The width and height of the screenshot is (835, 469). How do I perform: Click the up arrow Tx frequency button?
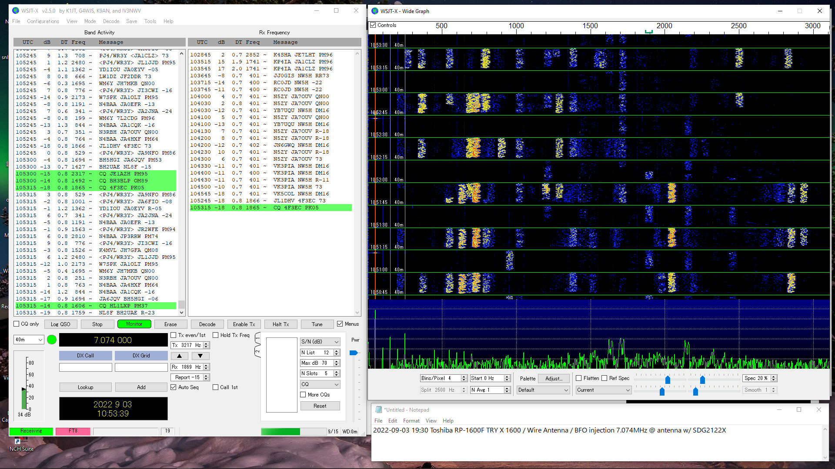click(x=180, y=356)
